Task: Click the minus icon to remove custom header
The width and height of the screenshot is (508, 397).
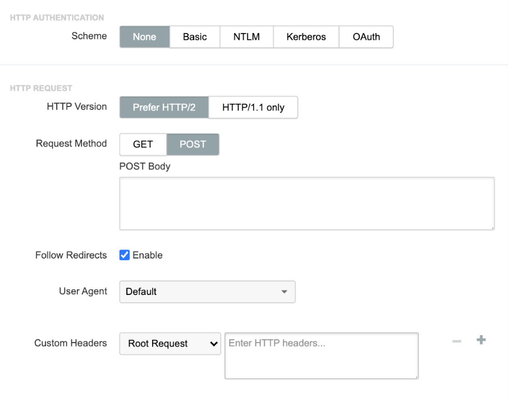Action: tap(456, 341)
